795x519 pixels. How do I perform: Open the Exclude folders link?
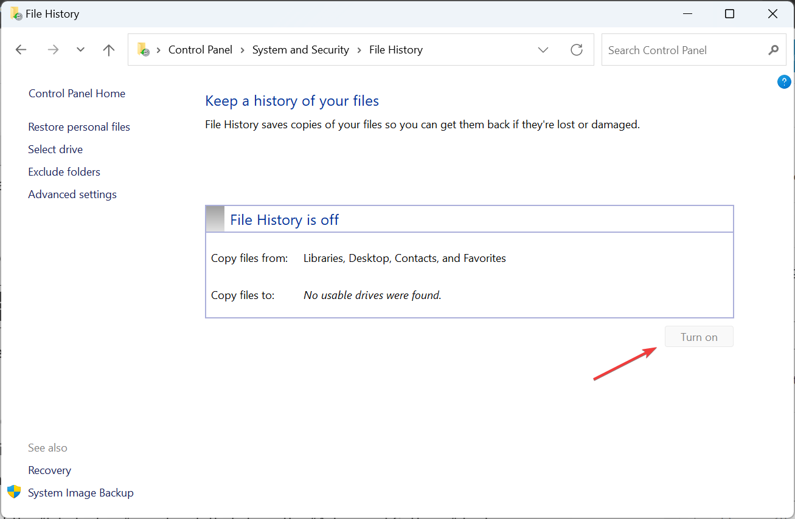(x=64, y=172)
